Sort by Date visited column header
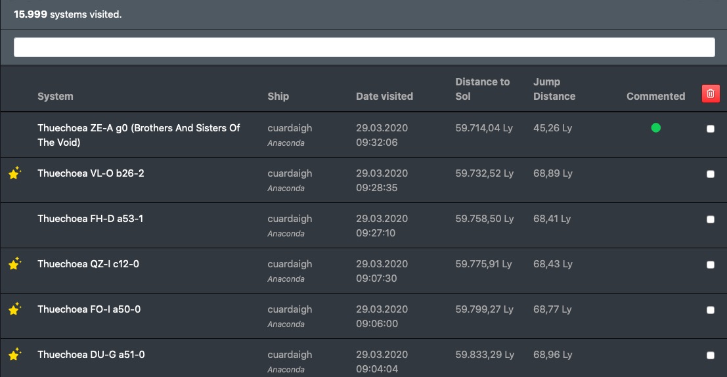The image size is (727, 377). [384, 97]
